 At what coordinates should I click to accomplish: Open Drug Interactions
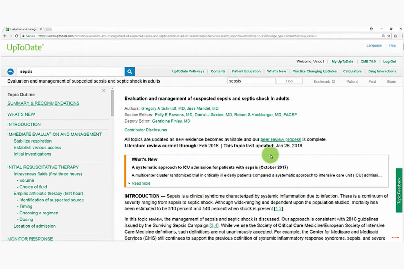[382, 71]
